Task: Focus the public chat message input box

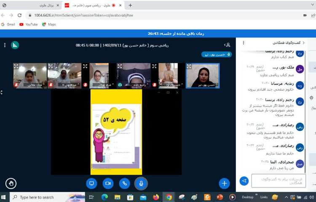Action: tap(279, 181)
